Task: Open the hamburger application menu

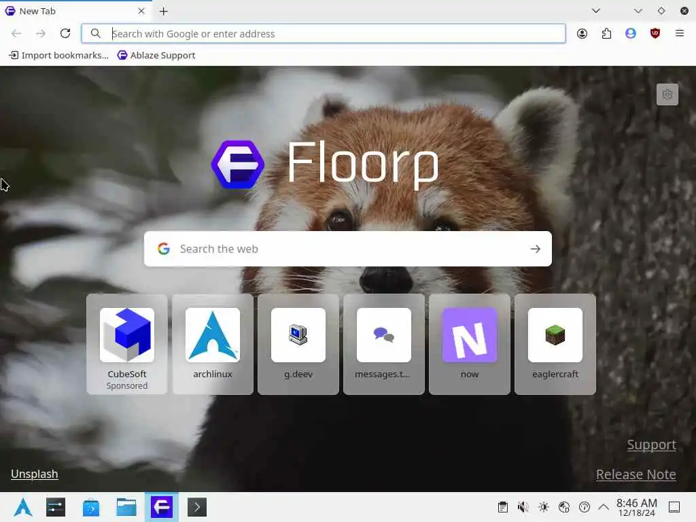Action: coord(679,33)
